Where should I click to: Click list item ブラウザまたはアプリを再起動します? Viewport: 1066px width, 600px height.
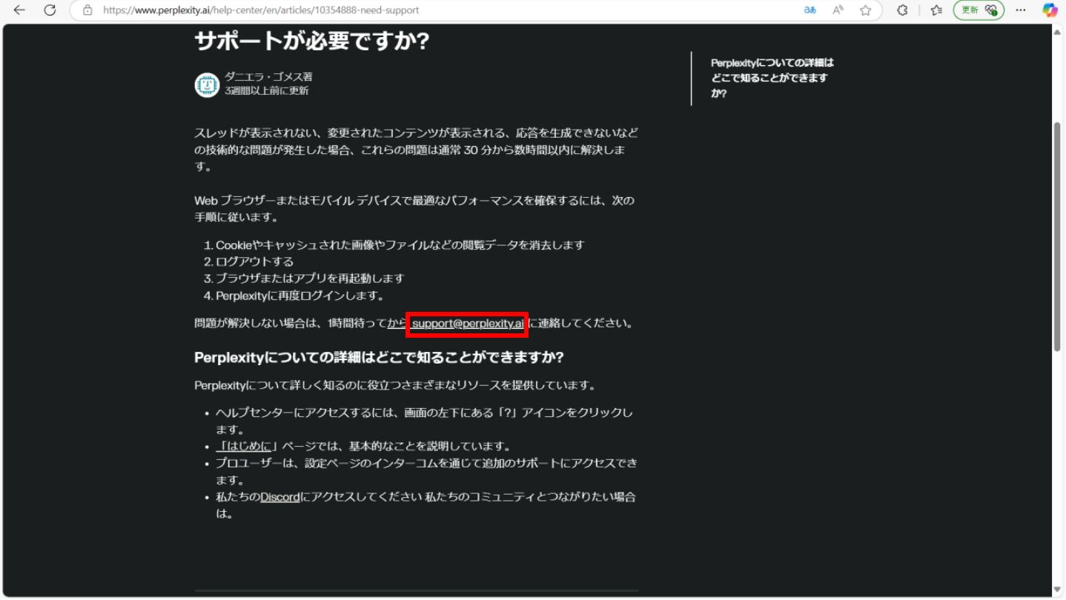click(309, 279)
